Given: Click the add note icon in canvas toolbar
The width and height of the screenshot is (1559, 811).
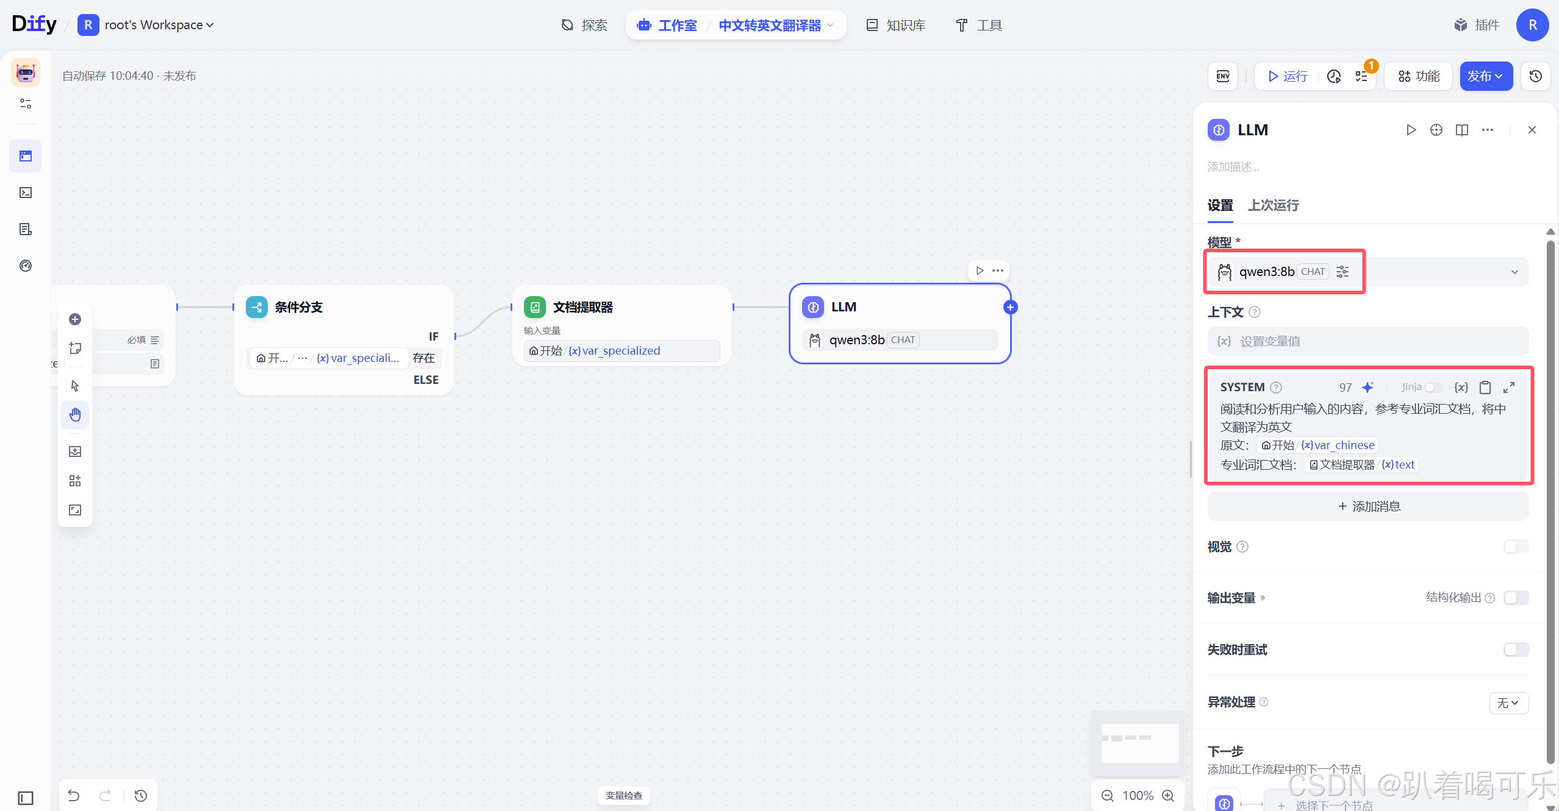Looking at the screenshot, I should coord(75,348).
